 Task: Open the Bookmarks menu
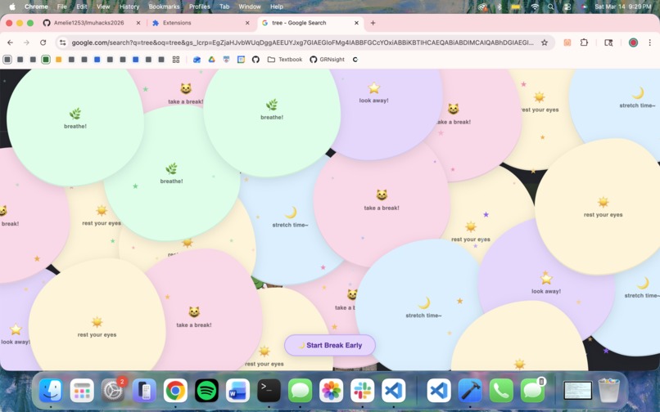[164, 7]
